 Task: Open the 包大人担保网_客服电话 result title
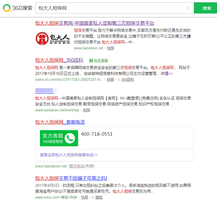click(x=60, y=122)
